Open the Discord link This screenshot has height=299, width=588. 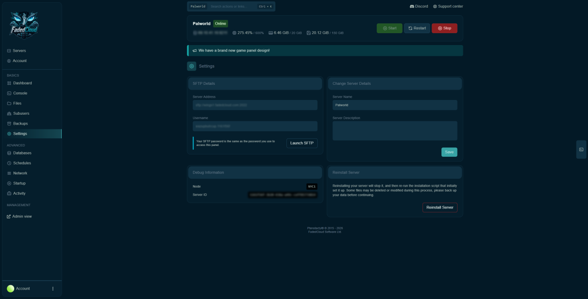(x=419, y=7)
